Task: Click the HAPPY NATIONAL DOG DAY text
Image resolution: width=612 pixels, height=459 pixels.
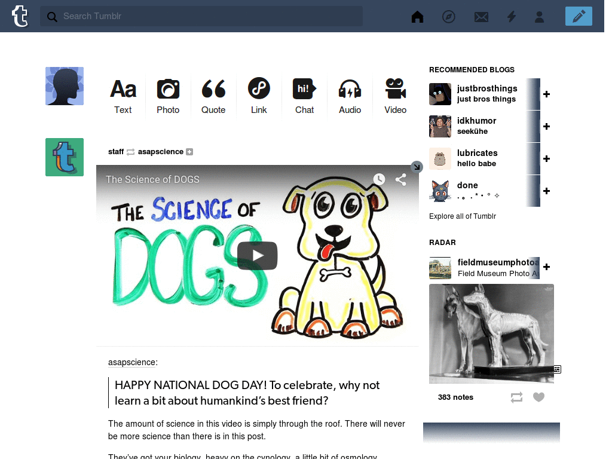Action: click(247, 393)
